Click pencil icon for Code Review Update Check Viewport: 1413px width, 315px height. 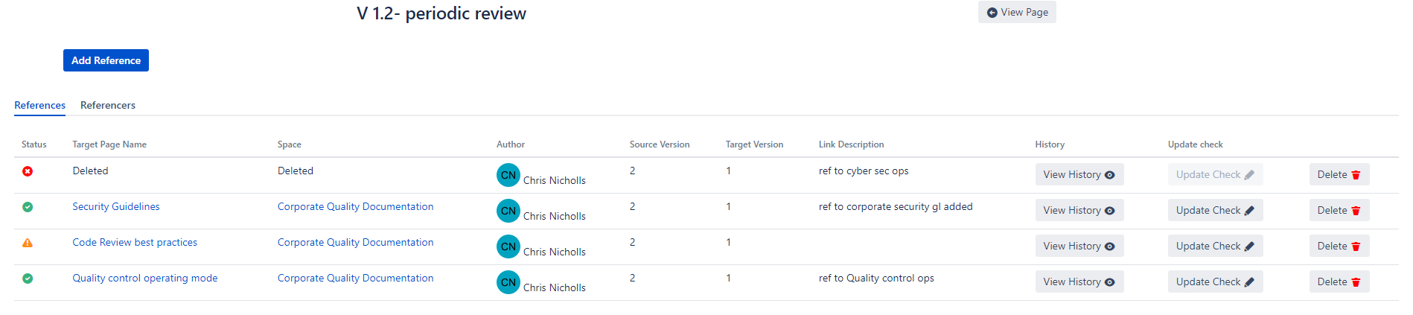[1249, 246]
